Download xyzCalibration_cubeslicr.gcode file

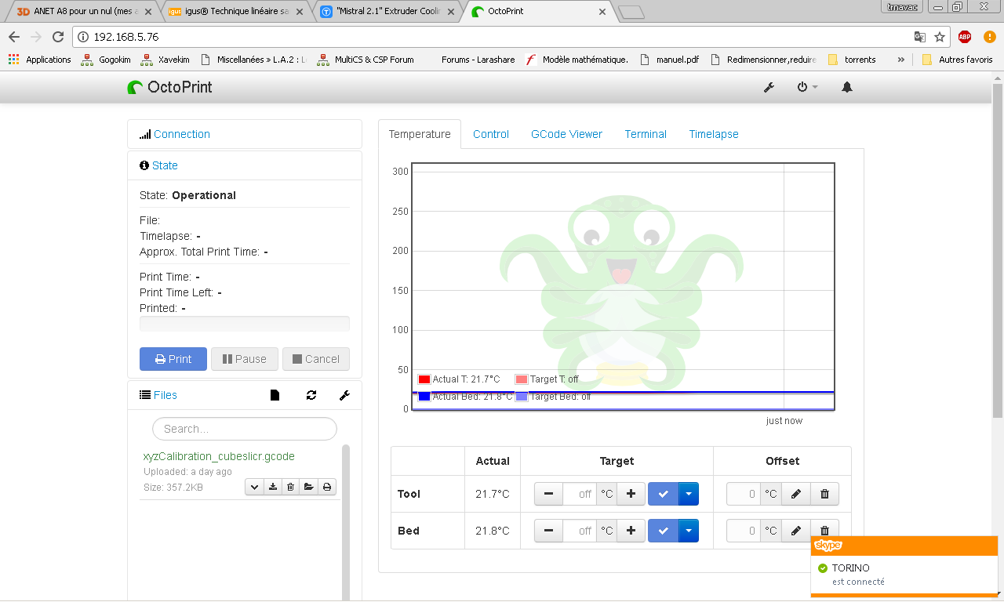point(273,487)
